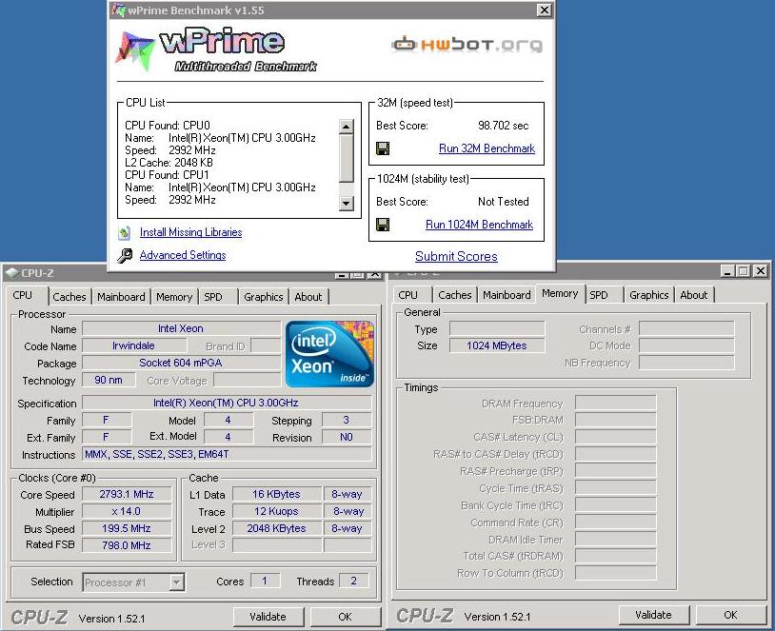The height and width of the screenshot is (631, 775).
Task: Minimize the right CPU-Z Memory window
Action: pos(727,271)
